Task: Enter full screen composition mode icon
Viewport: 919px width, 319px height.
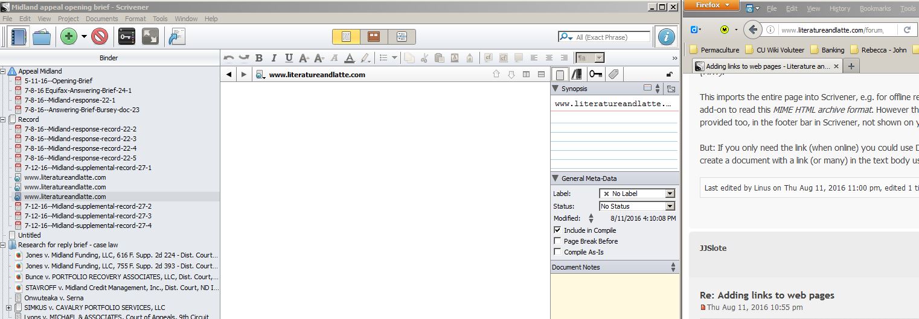Action: coord(150,37)
